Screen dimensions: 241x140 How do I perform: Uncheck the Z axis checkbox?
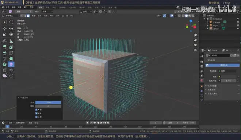pyautogui.click(x=37, y=117)
